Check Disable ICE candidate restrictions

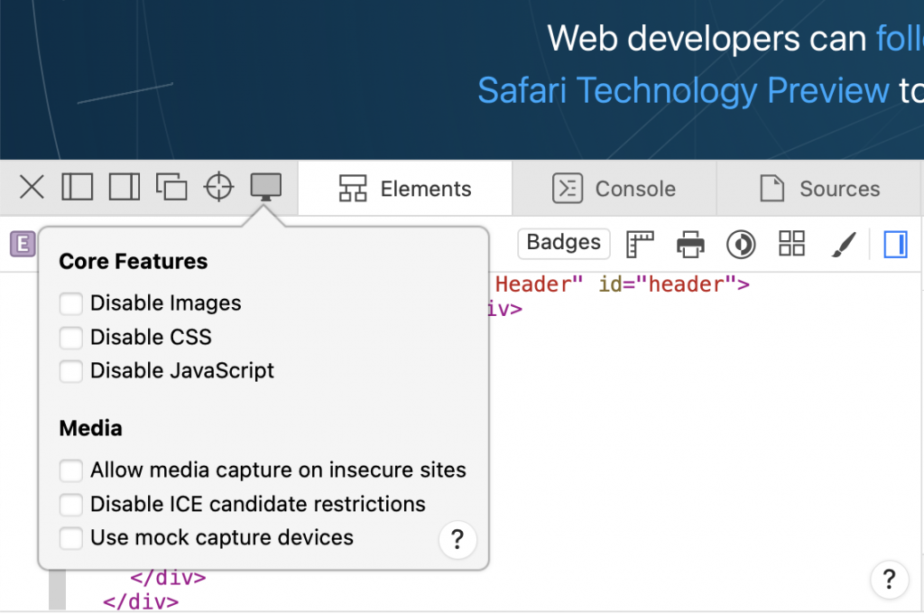[x=70, y=504]
